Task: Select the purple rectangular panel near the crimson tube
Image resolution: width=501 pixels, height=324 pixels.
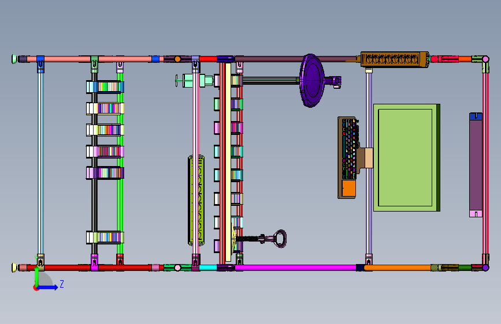Action: click(x=476, y=165)
